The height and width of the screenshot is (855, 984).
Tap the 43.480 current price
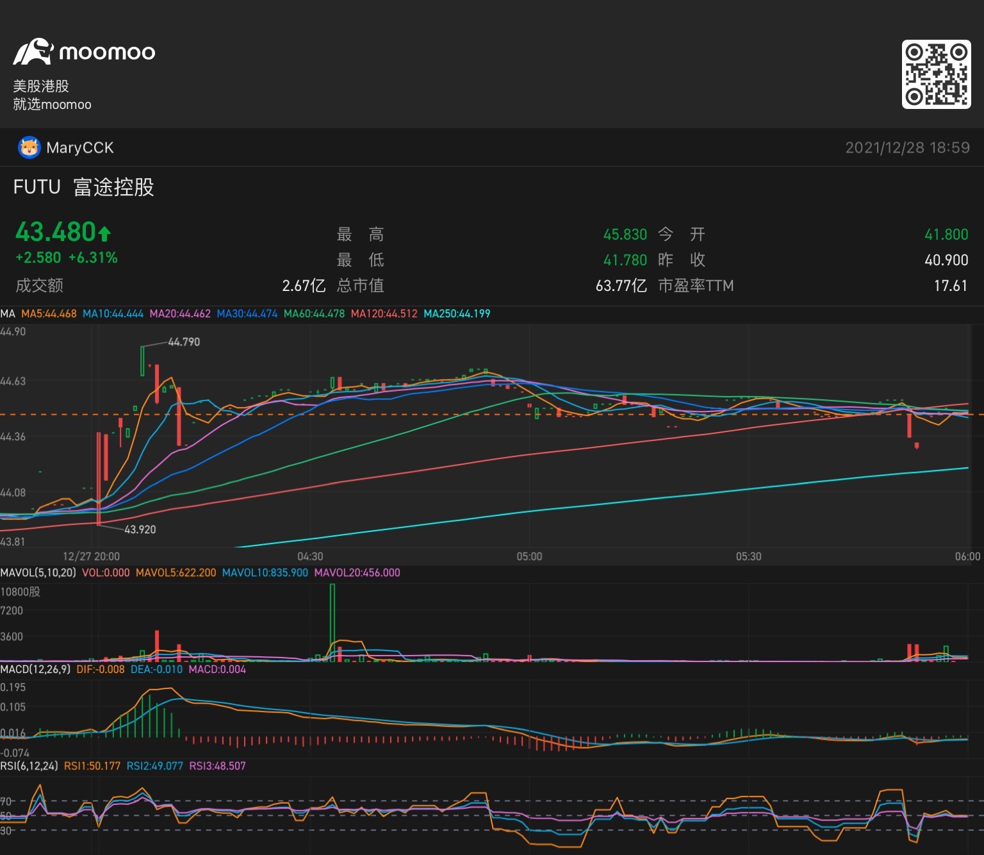[x=56, y=232]
